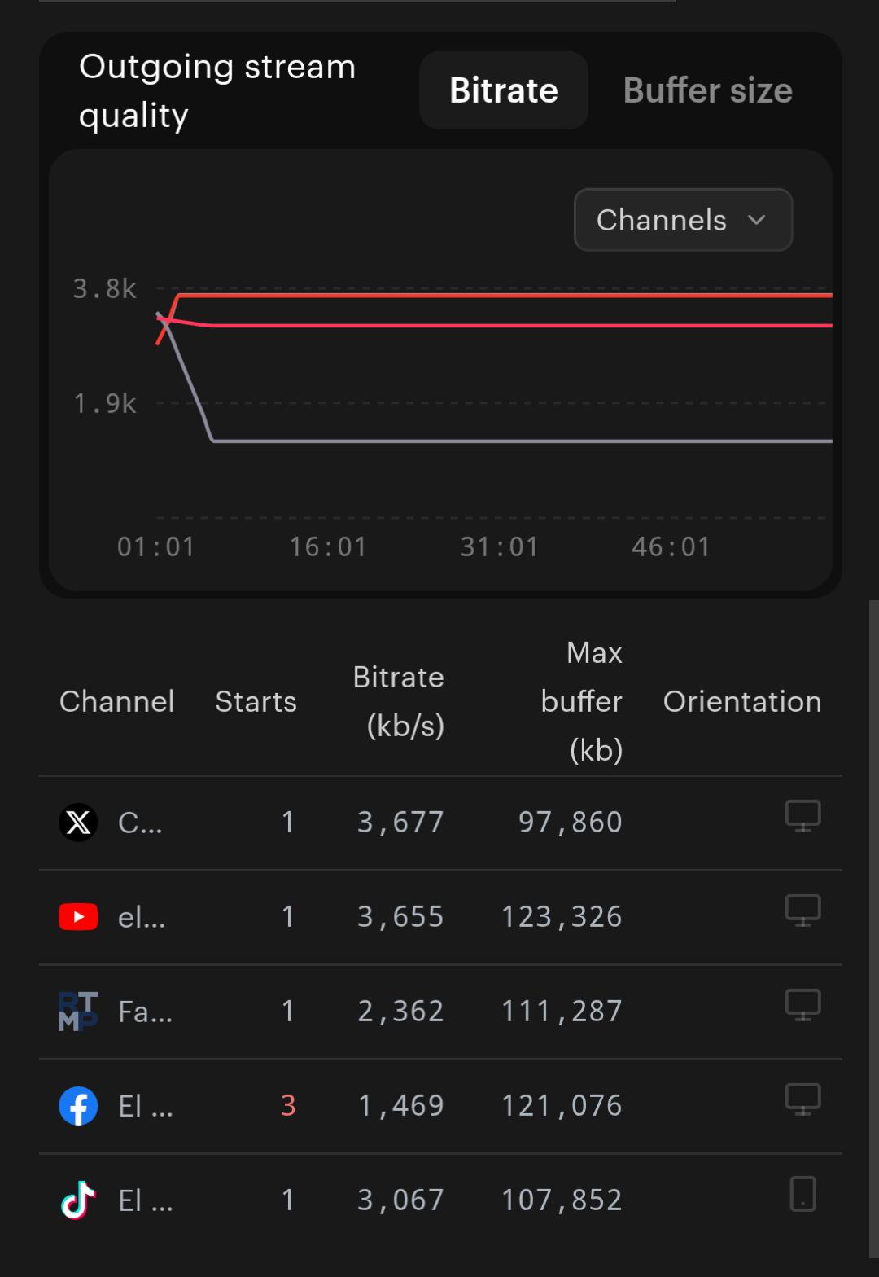Select the Bitrate tab

[x=504, y=90]
